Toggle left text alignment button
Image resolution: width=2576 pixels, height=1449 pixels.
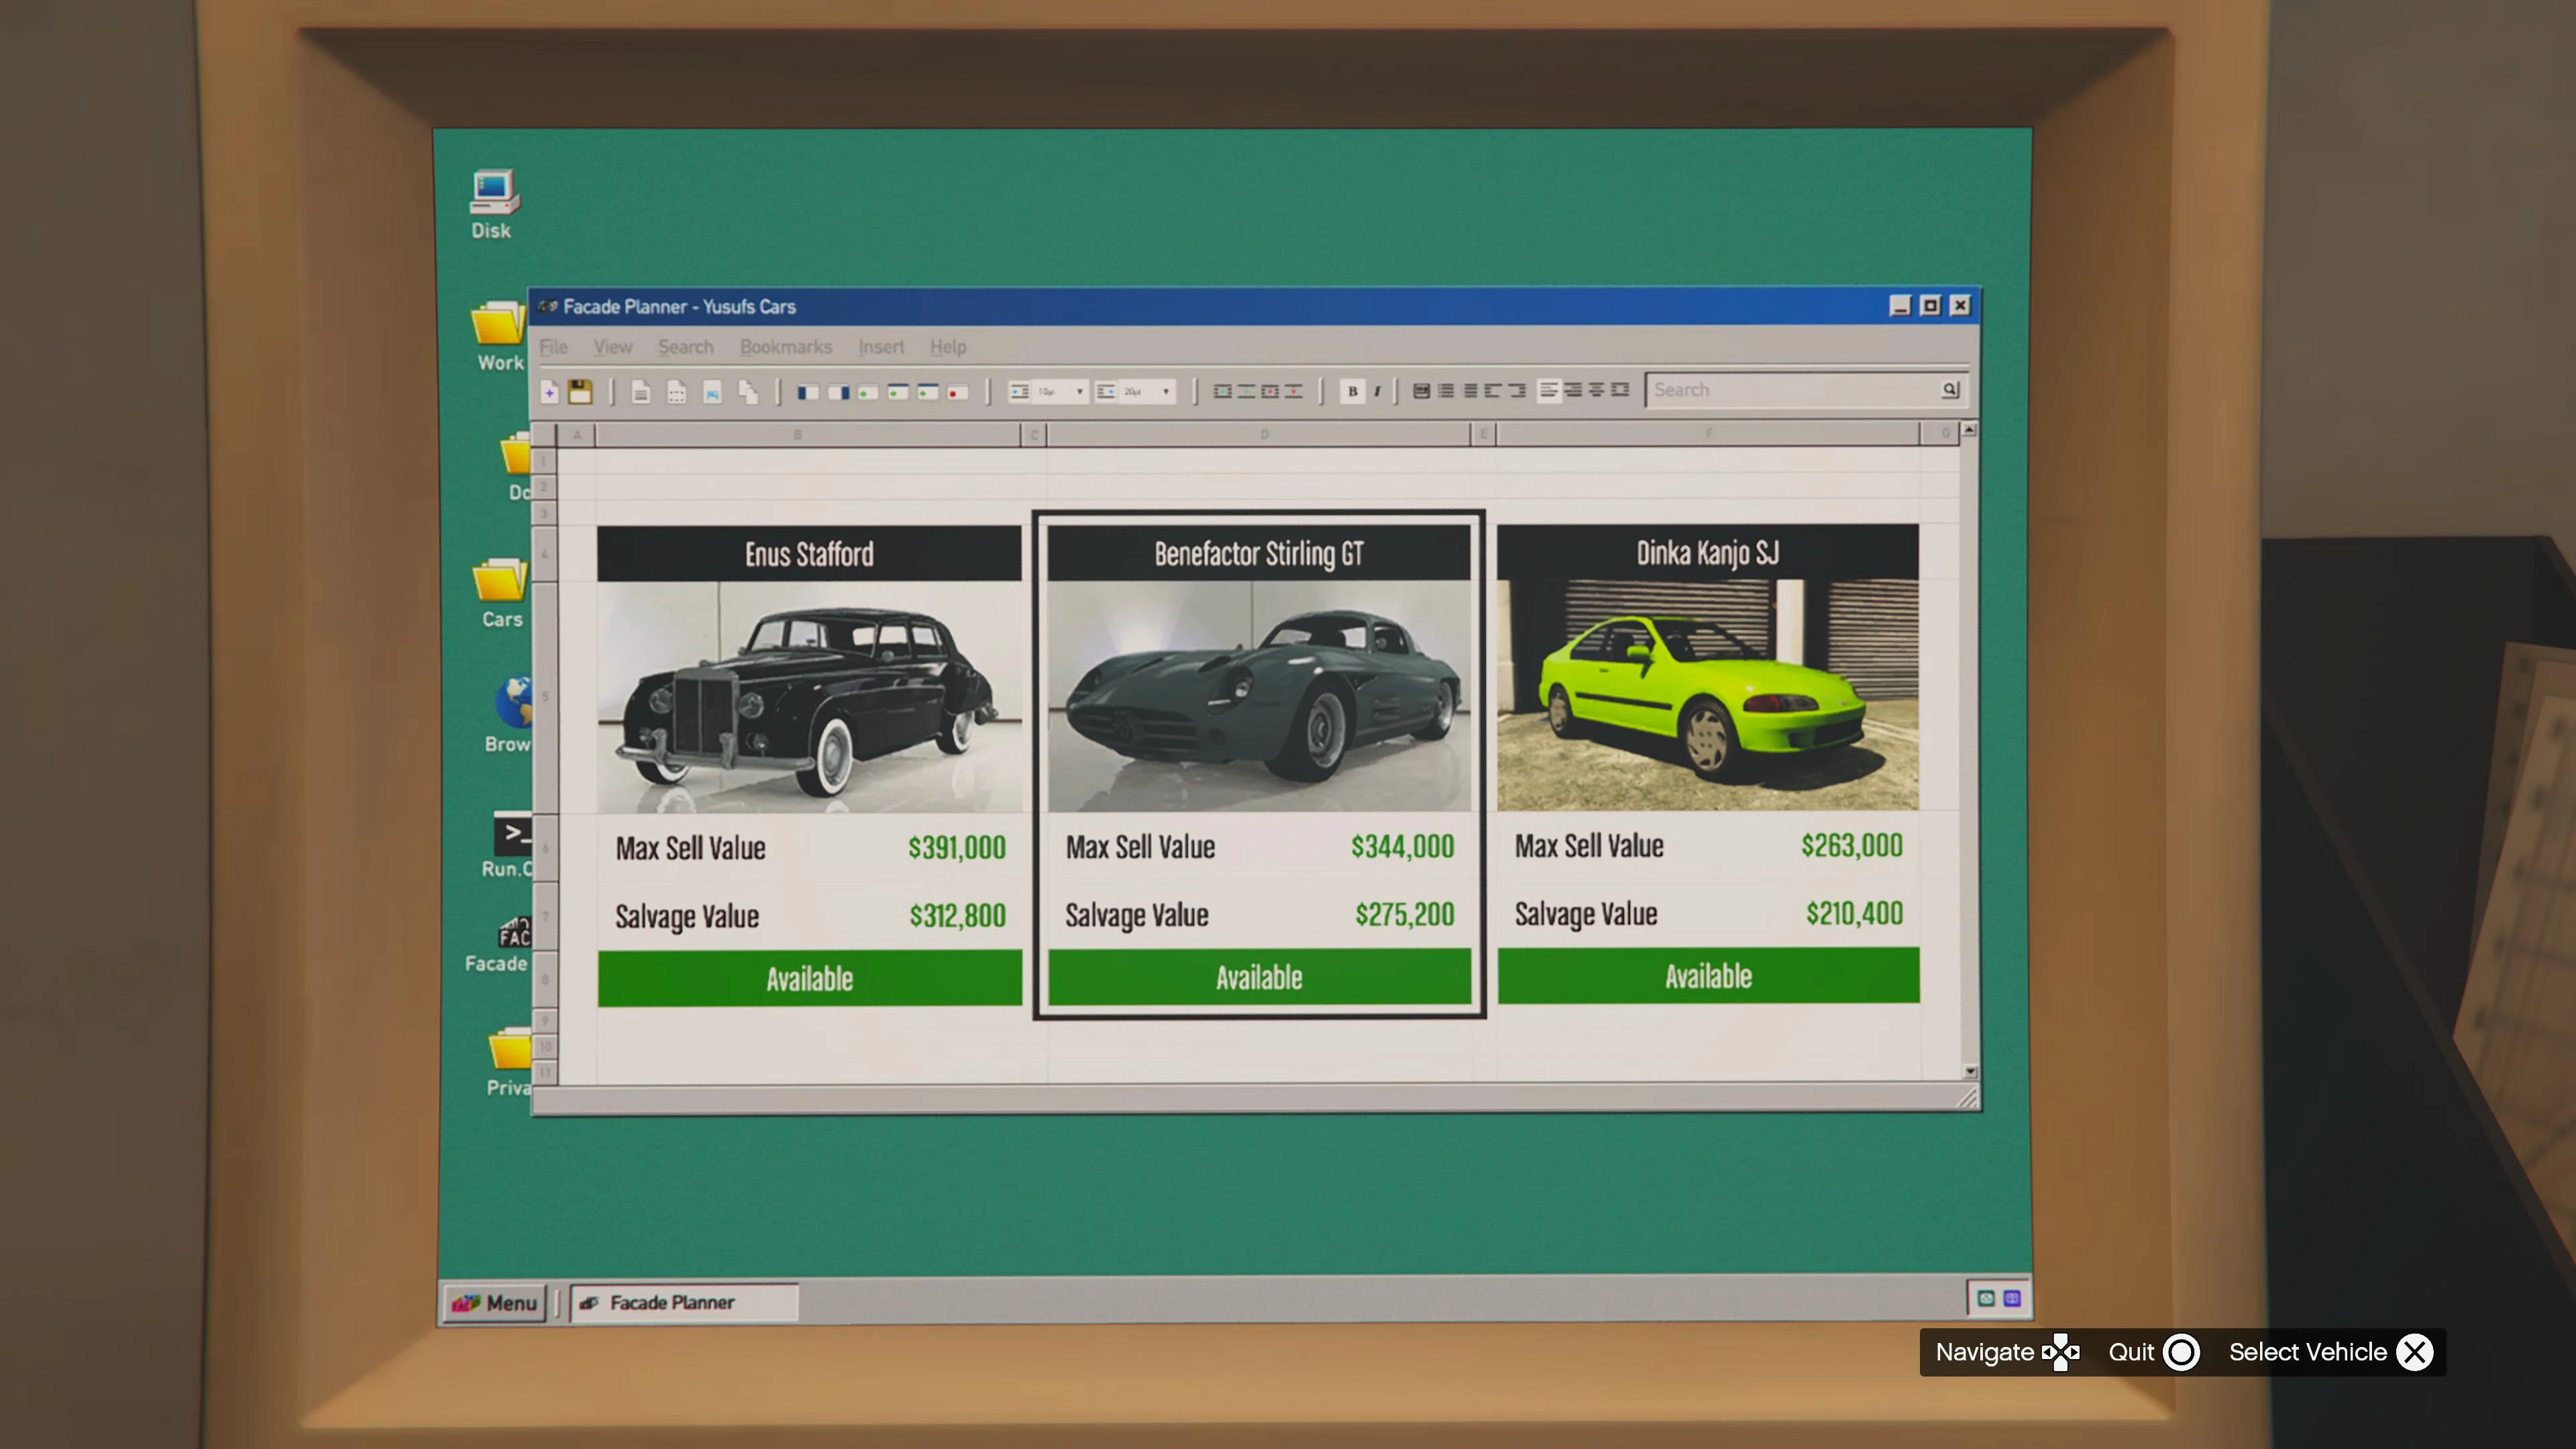coord(1548,390)
